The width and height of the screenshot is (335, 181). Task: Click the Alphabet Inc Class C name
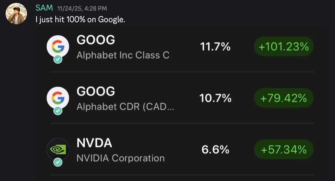[123, 55]
